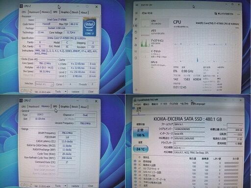
Task: Switch to Mainboard tab in CPU-Z processor window
Action: point(34,12)
